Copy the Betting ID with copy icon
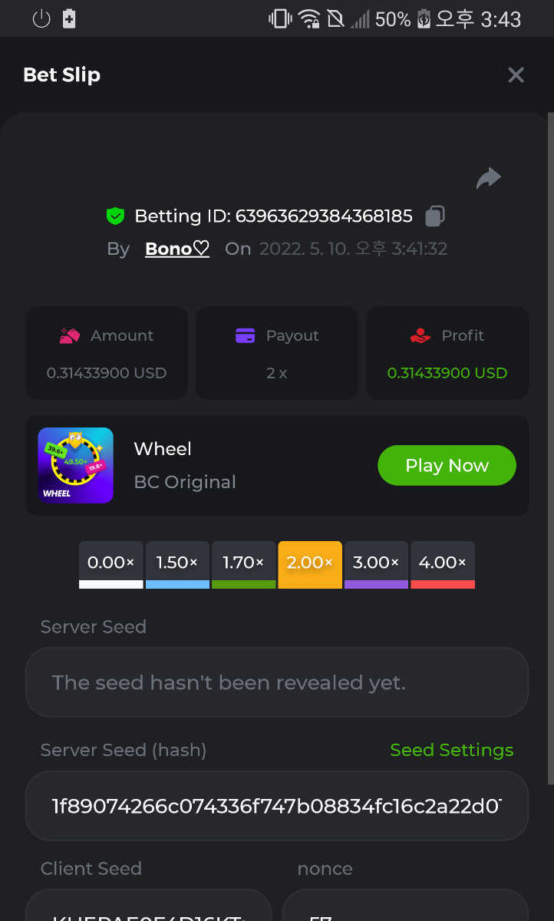The width and height of the screenshot is (554, 921). click(435, 216)
